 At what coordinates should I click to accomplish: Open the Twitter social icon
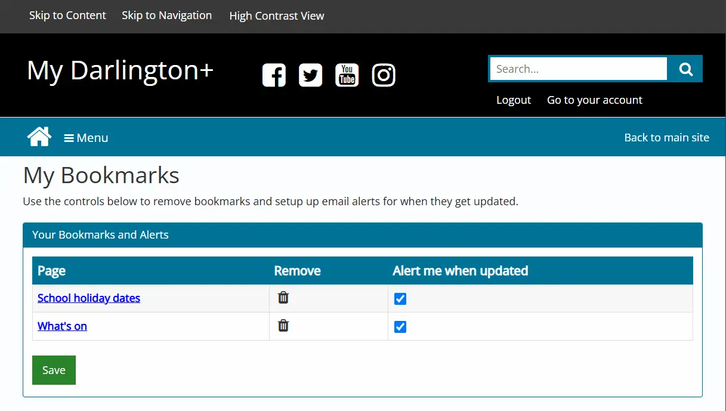click(311, 75)
